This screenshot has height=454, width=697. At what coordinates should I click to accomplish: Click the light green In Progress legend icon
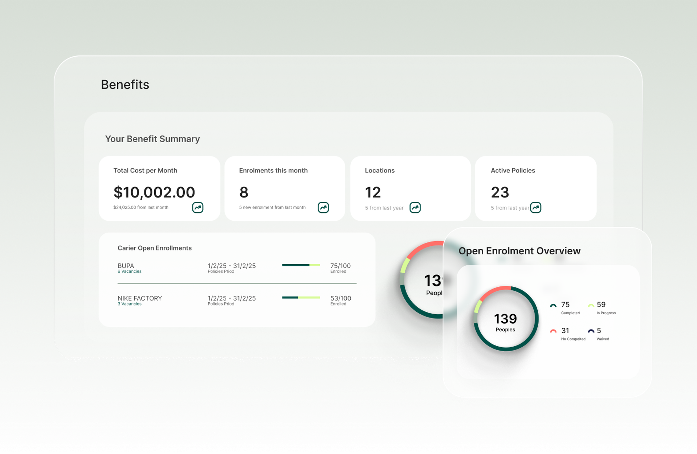coord(591,306)
